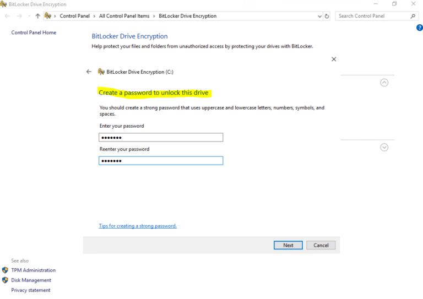
Task: Click the TPM Administration shield icon
Action: click(x=5, y=270)
